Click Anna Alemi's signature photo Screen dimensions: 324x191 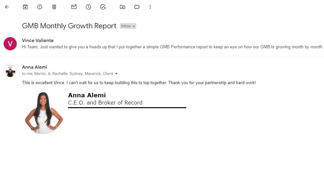(x=44, y=113)
